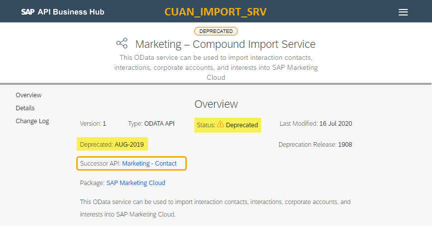This screenshot has width=432, height=226.
Task: Click the Deprecated: AUG-2019 field
Action: [x=112, y=144]
